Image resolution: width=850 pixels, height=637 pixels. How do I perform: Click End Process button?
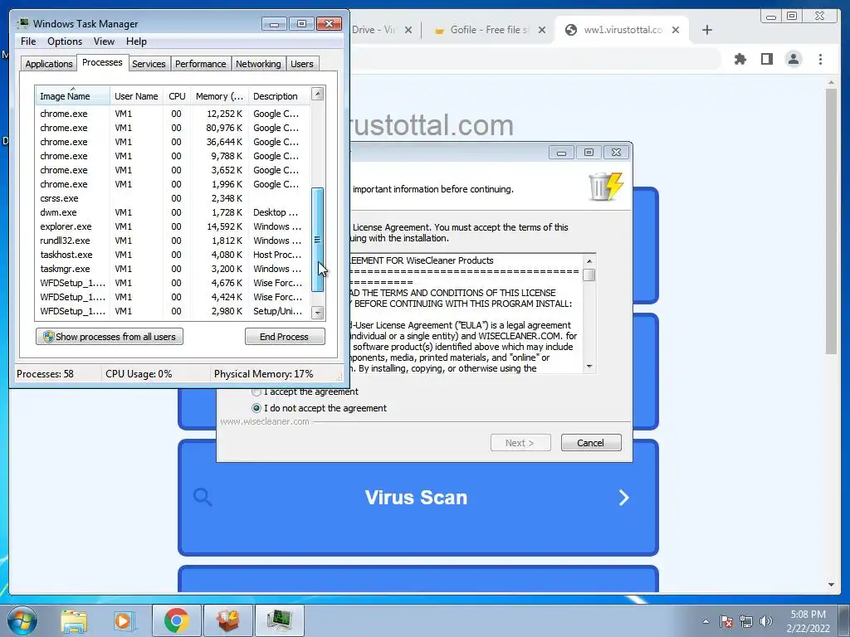(x=285, y=337)
